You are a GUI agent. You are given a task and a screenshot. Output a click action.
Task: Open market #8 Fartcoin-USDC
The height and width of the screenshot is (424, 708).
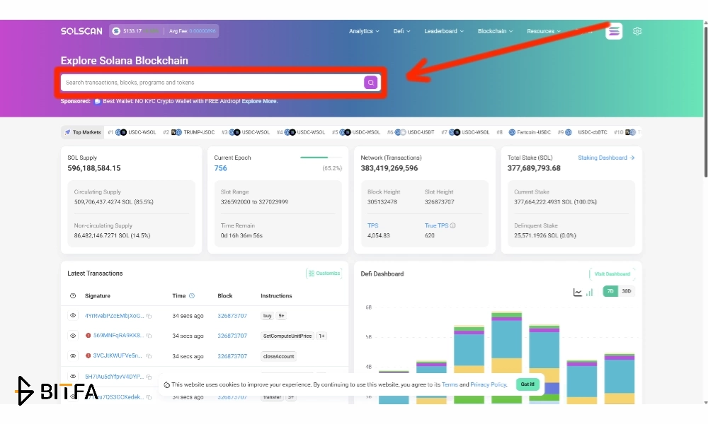coord(523,132)
